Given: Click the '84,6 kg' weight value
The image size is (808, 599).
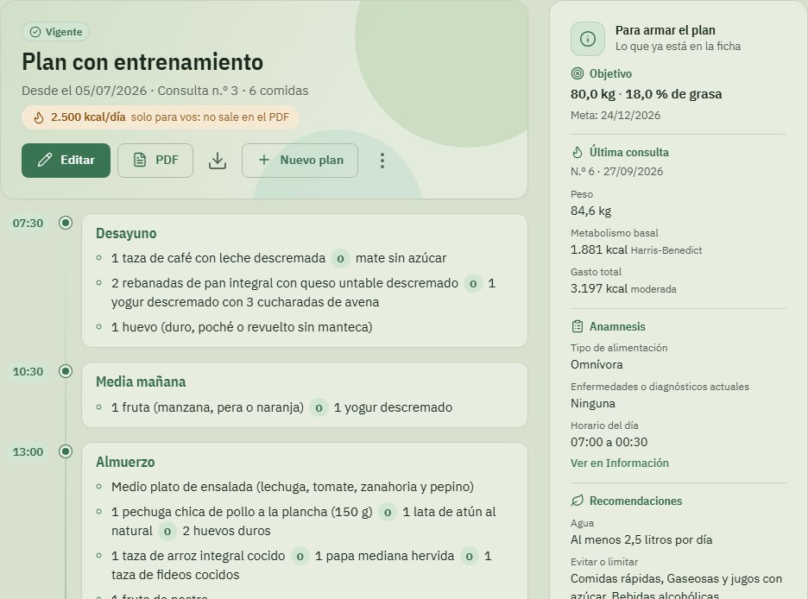Looking at the screenshot, I should [591, 211].
